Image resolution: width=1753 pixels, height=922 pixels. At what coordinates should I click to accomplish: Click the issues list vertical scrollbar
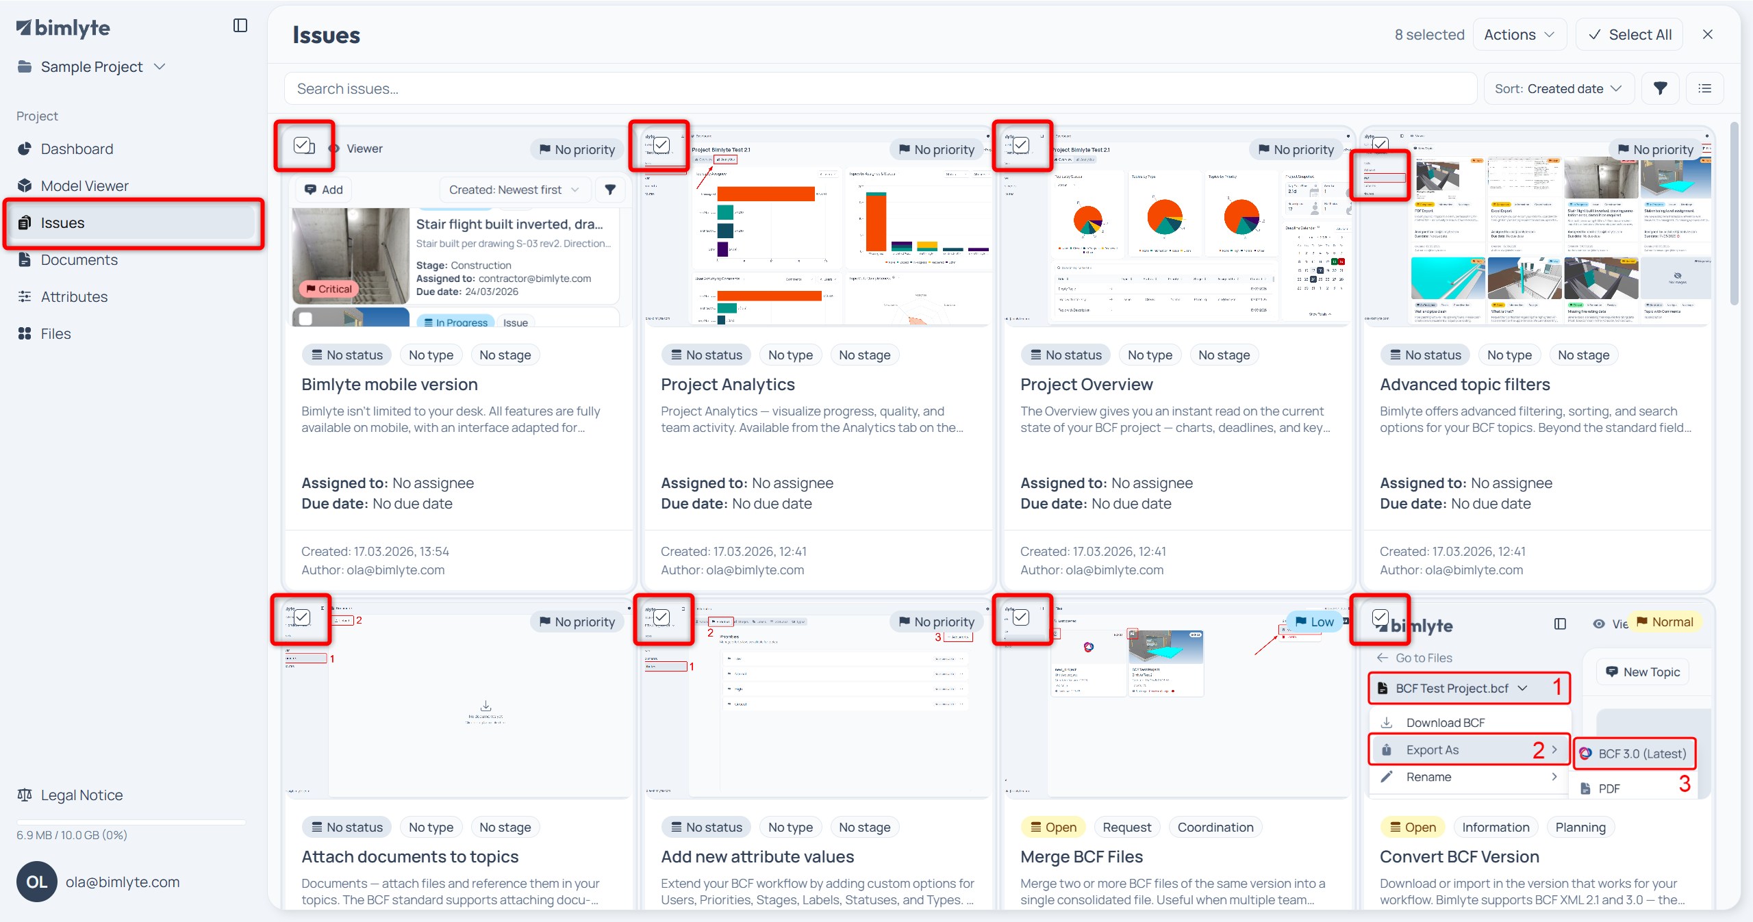[1734, 214]
